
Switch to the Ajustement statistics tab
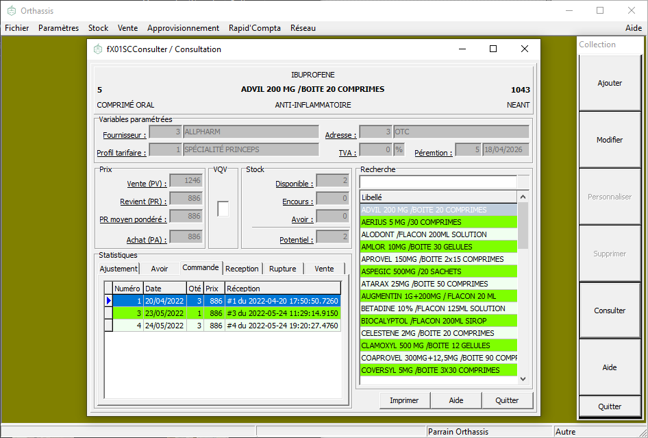point(119,269)
